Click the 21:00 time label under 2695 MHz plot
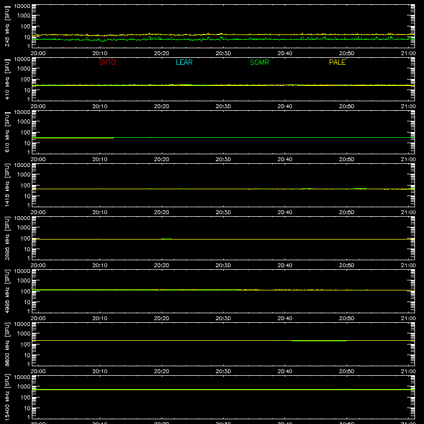424x424 pixels. coord(408,266)
